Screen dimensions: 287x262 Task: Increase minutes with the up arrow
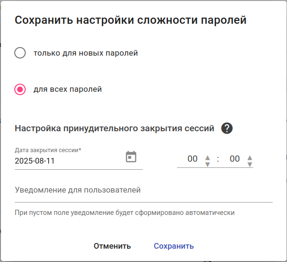point(249,157)
